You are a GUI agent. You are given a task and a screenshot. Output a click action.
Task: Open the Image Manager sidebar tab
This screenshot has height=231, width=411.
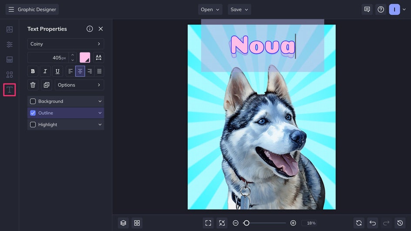click(10, 29)
